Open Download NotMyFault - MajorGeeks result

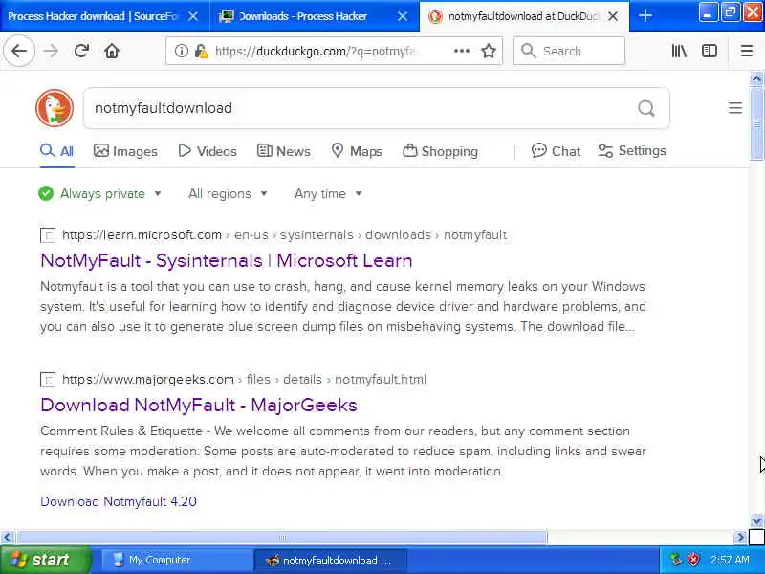pos(199,405)
